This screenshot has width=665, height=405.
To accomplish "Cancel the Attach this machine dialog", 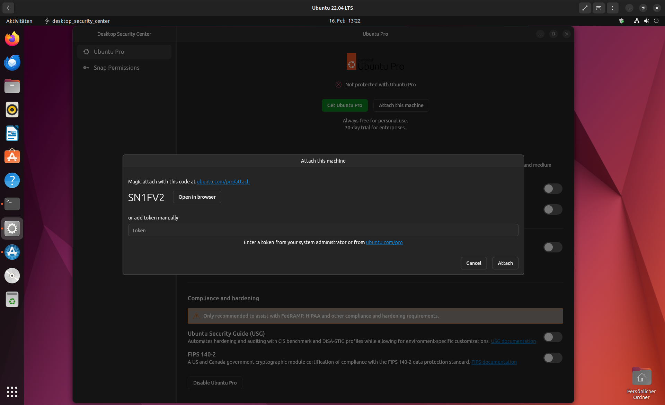I will click(473, 263).
